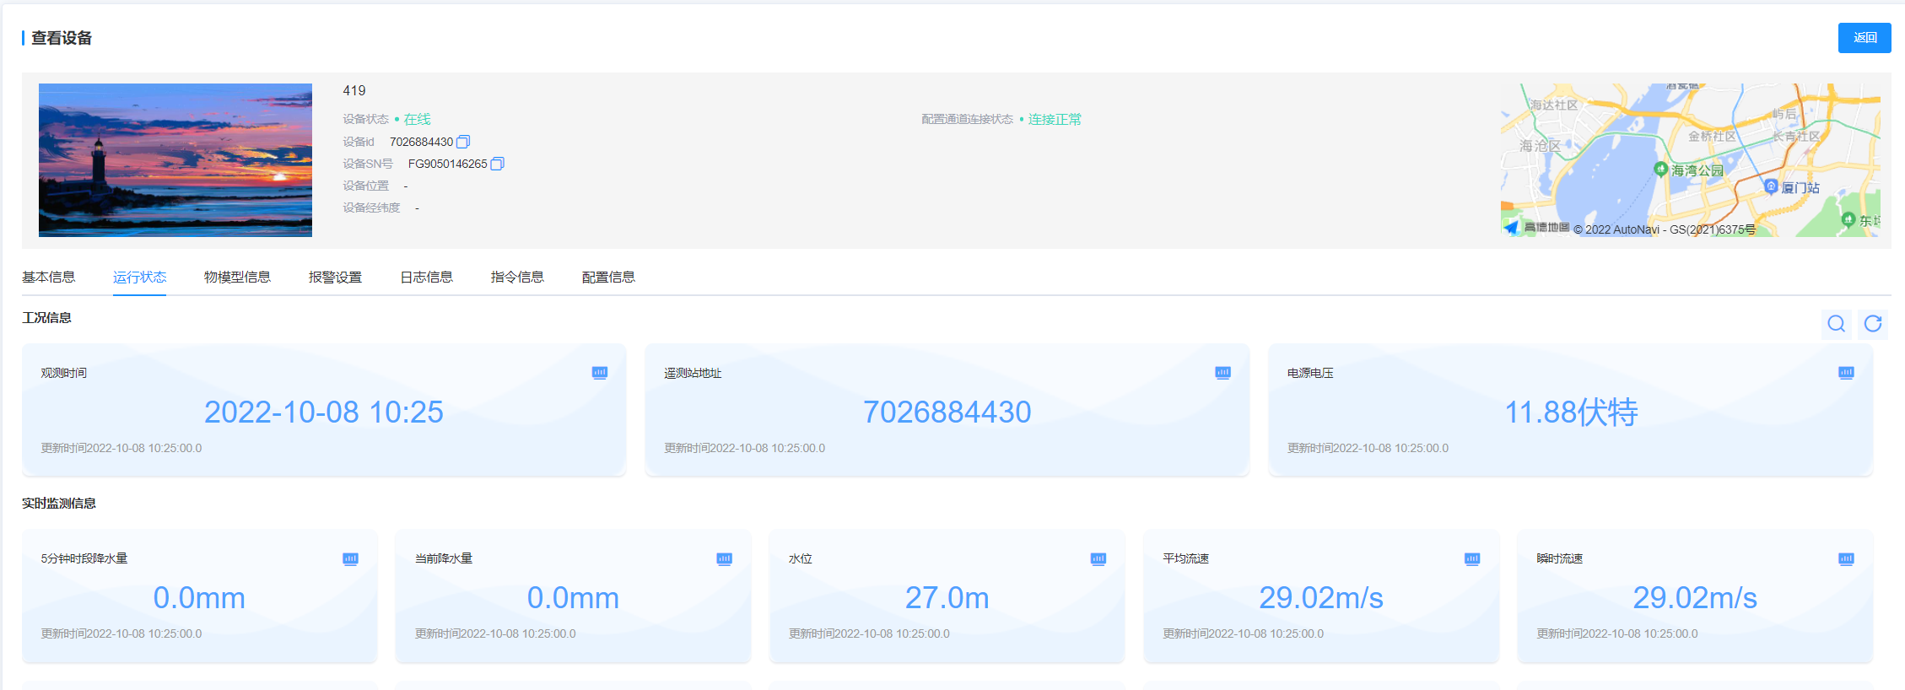Viewport: 1905px width, 690px height.
Task: Click update time text on 水位 card
Action: pos(869,633)
